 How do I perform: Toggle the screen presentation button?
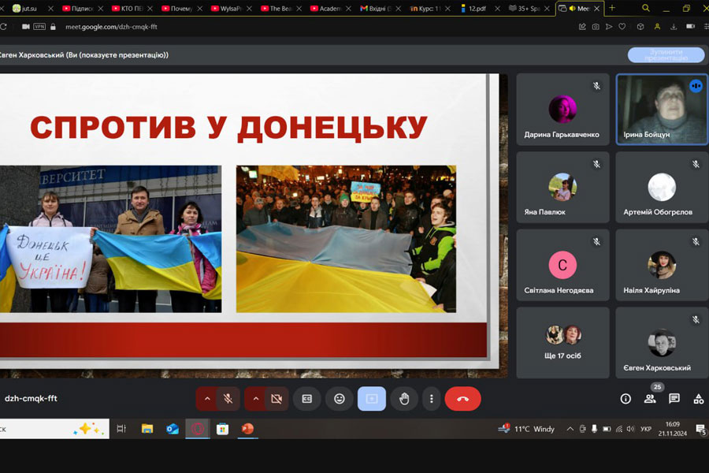pos(372,399)
